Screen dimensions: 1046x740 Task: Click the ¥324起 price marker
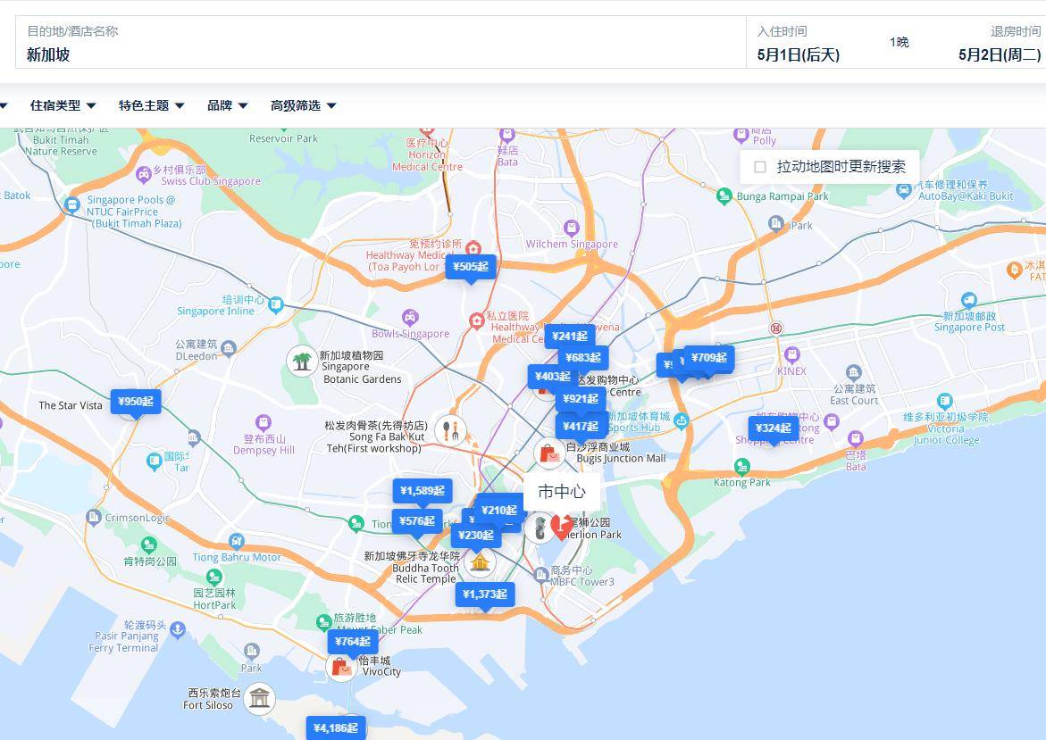coord(774,428)
